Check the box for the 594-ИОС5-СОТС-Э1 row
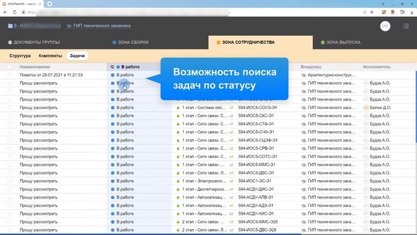 coord(10,157)
